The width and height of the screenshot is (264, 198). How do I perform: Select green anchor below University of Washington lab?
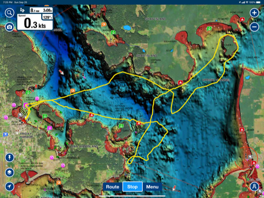[x=28, y=92]
